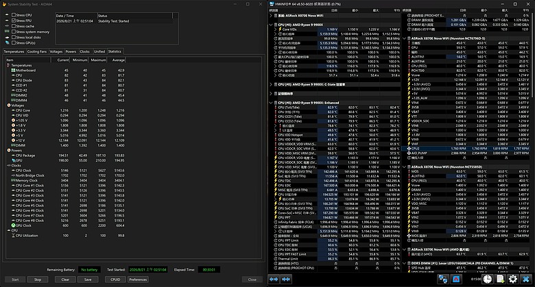This screenshot has width=535, height=287.
Task: Click the Memory Clock row icon
Action: coord(13,180)
